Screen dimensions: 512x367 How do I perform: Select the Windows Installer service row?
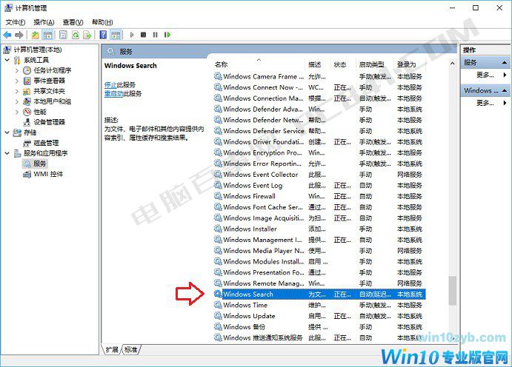tap(319, 229)
